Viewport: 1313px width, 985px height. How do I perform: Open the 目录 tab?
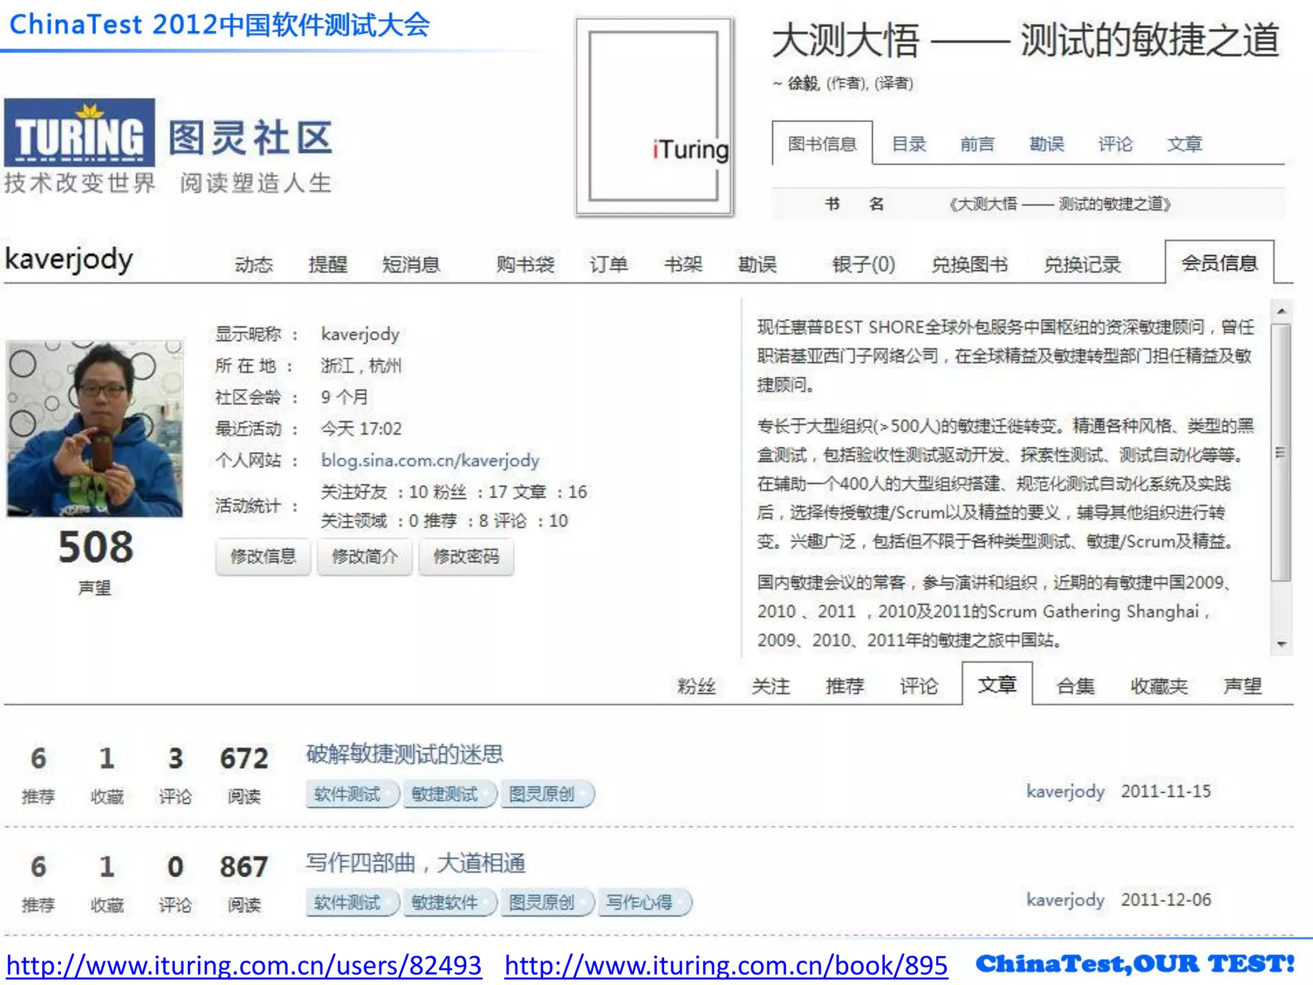tap(909, 144)
